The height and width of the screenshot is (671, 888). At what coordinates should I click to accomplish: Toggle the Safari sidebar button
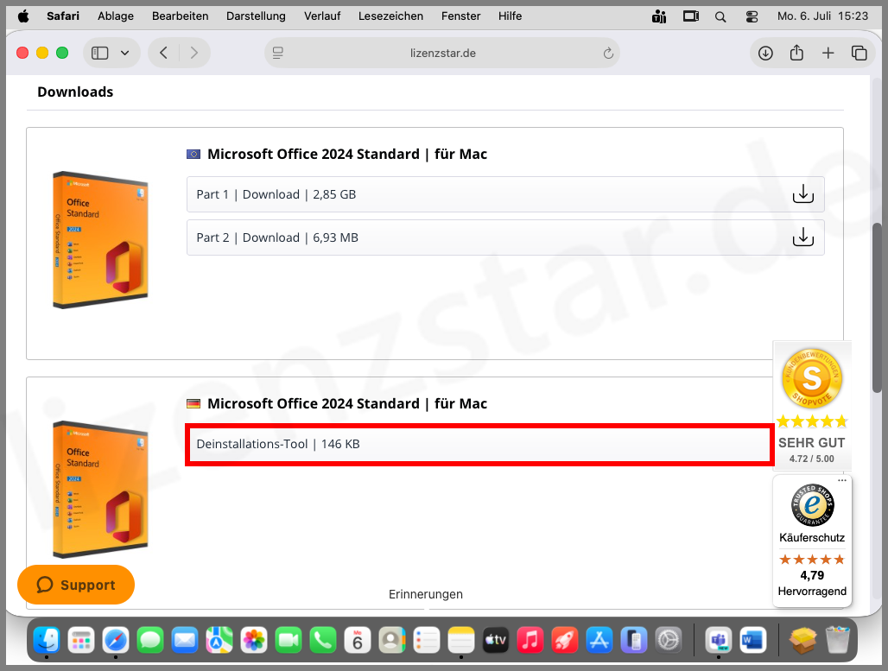(100, 54)
